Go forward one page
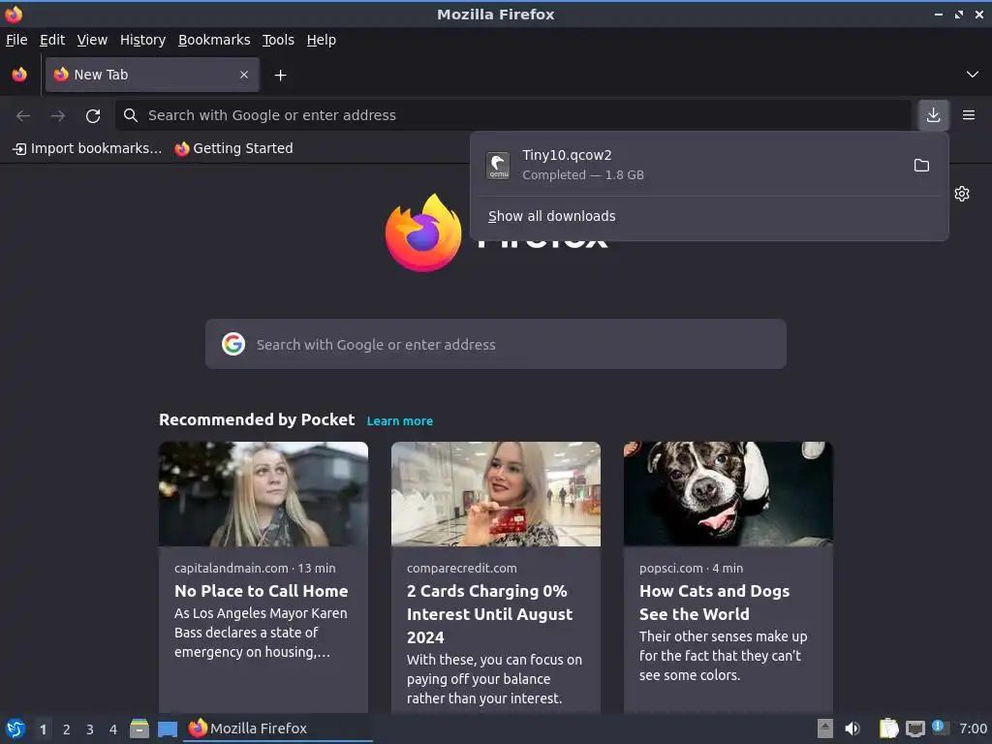This screenshot has width=992, height=744. tap(58, 115)
